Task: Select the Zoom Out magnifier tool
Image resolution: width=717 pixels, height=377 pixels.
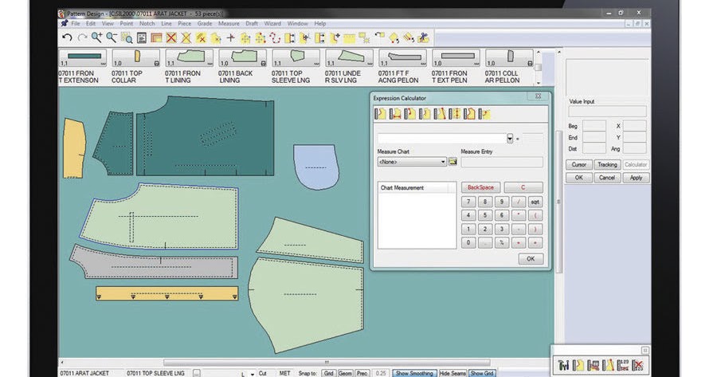Action: tap(112, 37)
